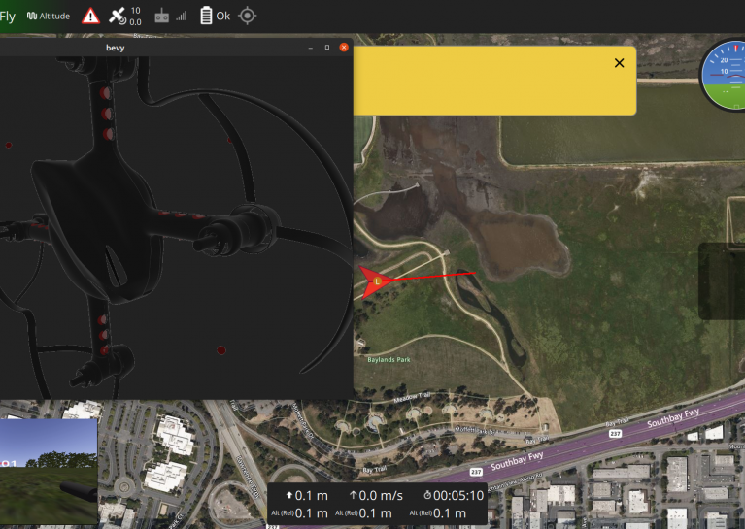The width and height of the screenshot is (745, 529).
Task: Toggle maximize on the bevy window
Action: (326, 47)
